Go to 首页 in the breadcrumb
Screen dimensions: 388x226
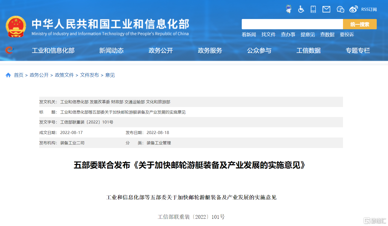click(x=19, y=75)
